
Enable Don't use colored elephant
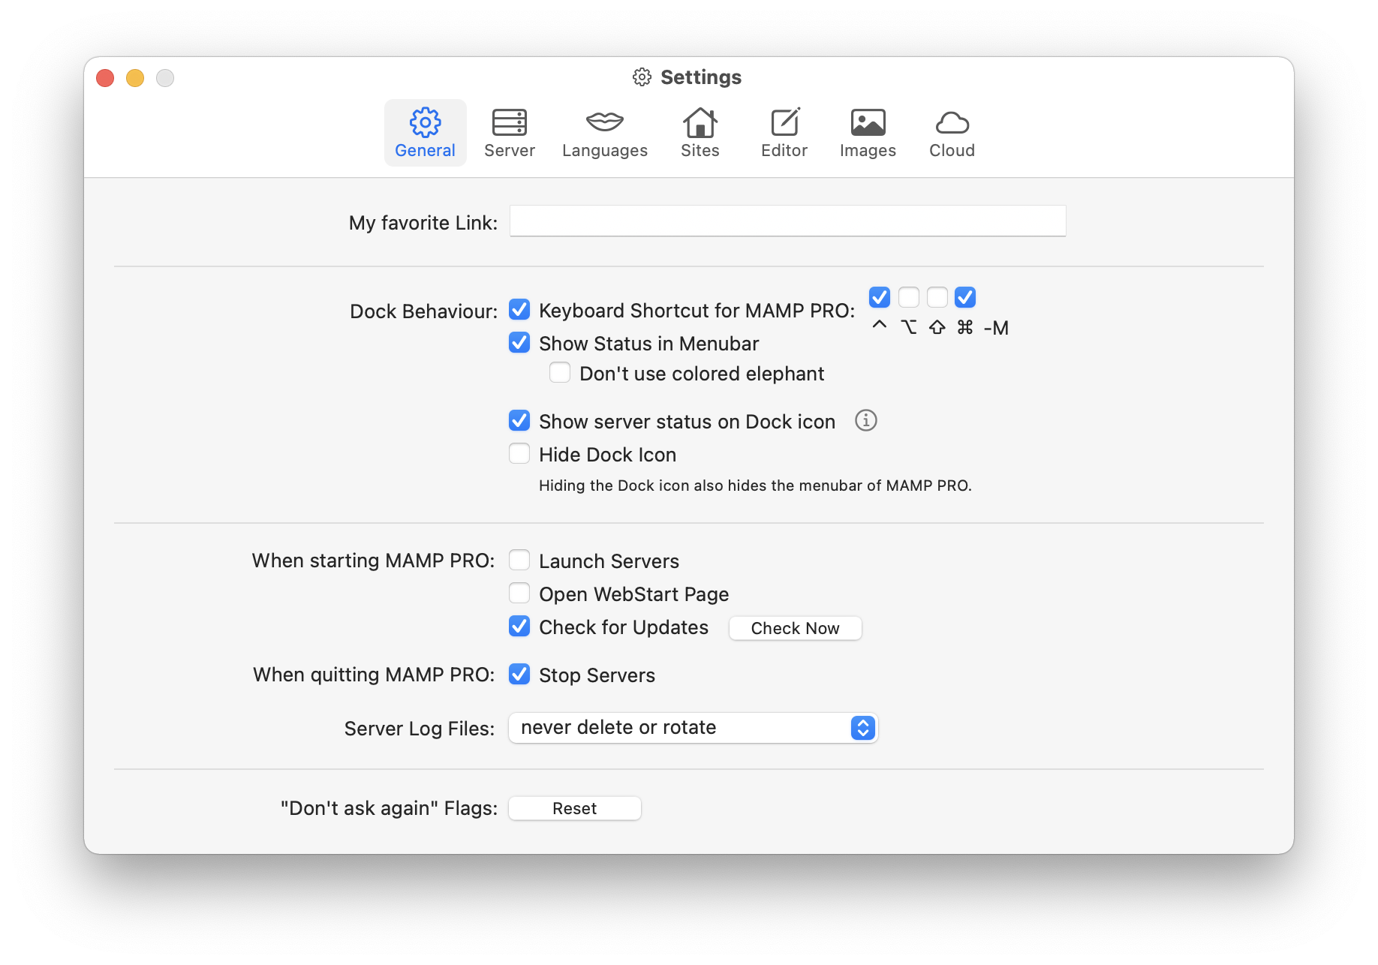coord(560,372)
